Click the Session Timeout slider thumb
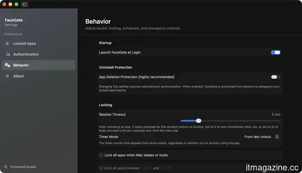 point(198,121)
